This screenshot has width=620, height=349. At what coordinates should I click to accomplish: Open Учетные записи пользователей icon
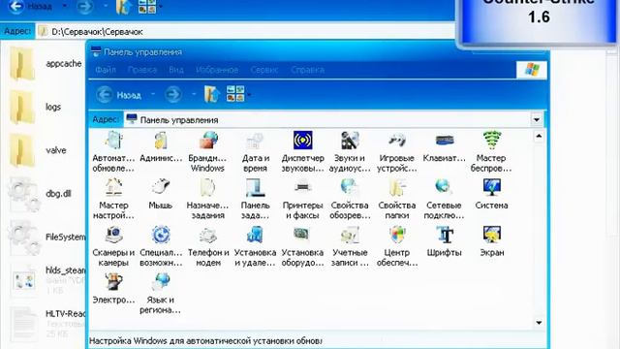(x=350, y=246)
